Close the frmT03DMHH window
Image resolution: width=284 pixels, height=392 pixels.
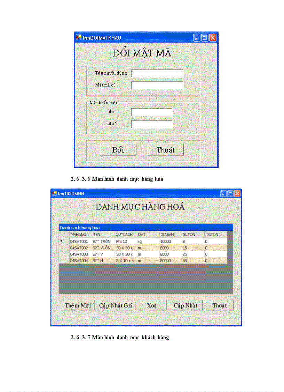coord(237,193)
